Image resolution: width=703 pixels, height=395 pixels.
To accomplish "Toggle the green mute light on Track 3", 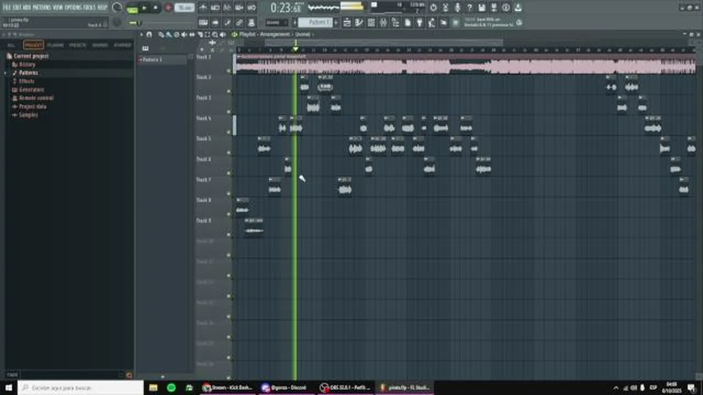I will tap(229, 112).
